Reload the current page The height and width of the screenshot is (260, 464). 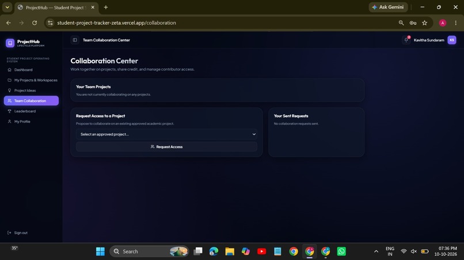pyautogui.click(x=35, y=23)
